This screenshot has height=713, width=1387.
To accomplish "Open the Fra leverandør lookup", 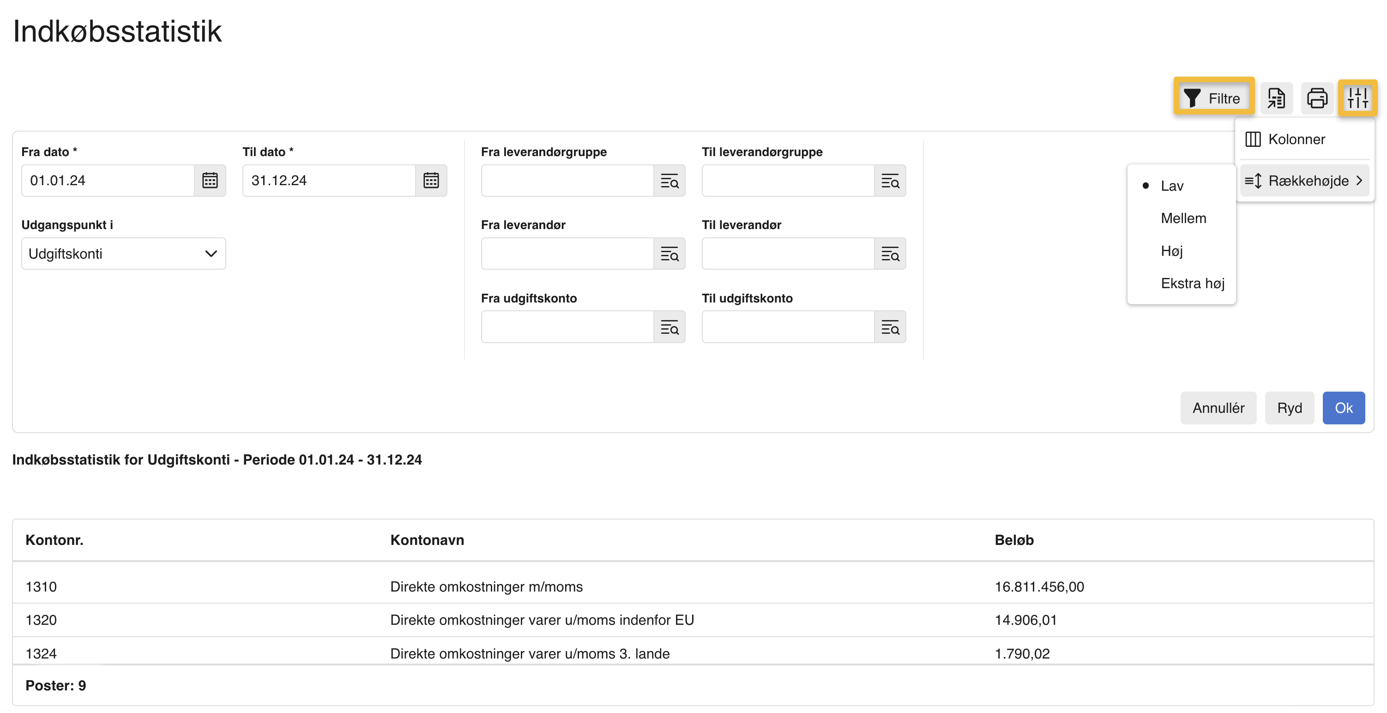I will tap(671, 254).
